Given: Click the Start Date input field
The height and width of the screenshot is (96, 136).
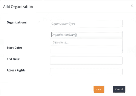Looking at the screenshot, I should tap(86, 50).
